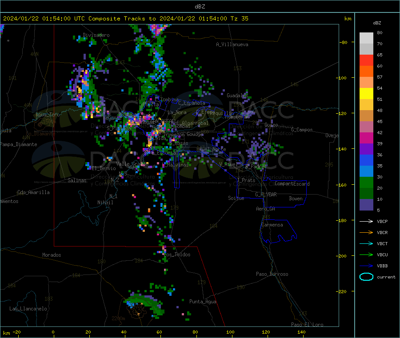Select the yellow 51 dBZ color swatch
Screen dimensions: 400x338
click(x=366, y=94)
